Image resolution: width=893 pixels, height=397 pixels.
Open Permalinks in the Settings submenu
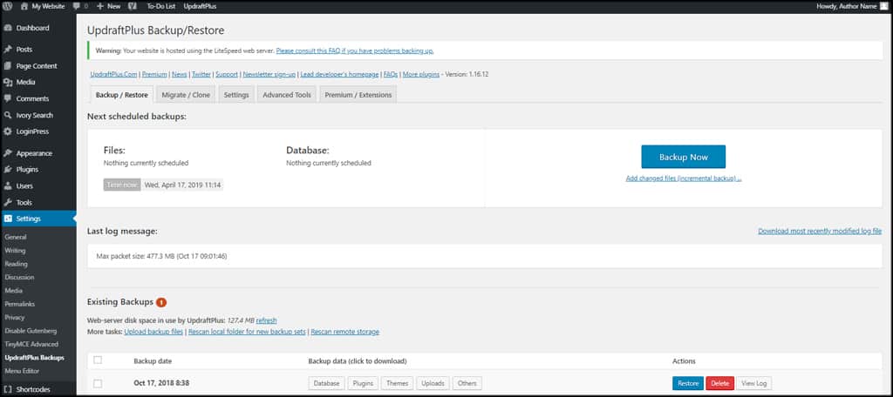pyautogui.click(x=21, y=304)
